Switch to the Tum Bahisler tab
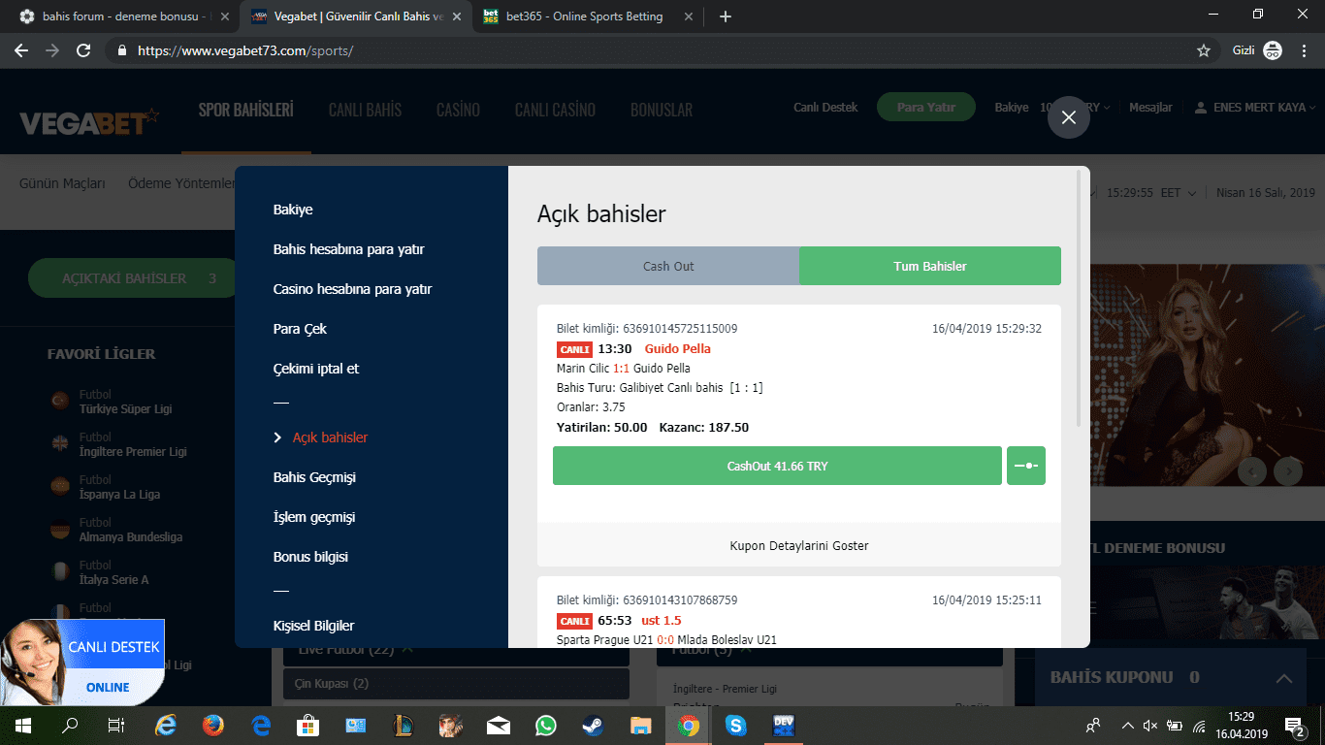 coord(930,266)
